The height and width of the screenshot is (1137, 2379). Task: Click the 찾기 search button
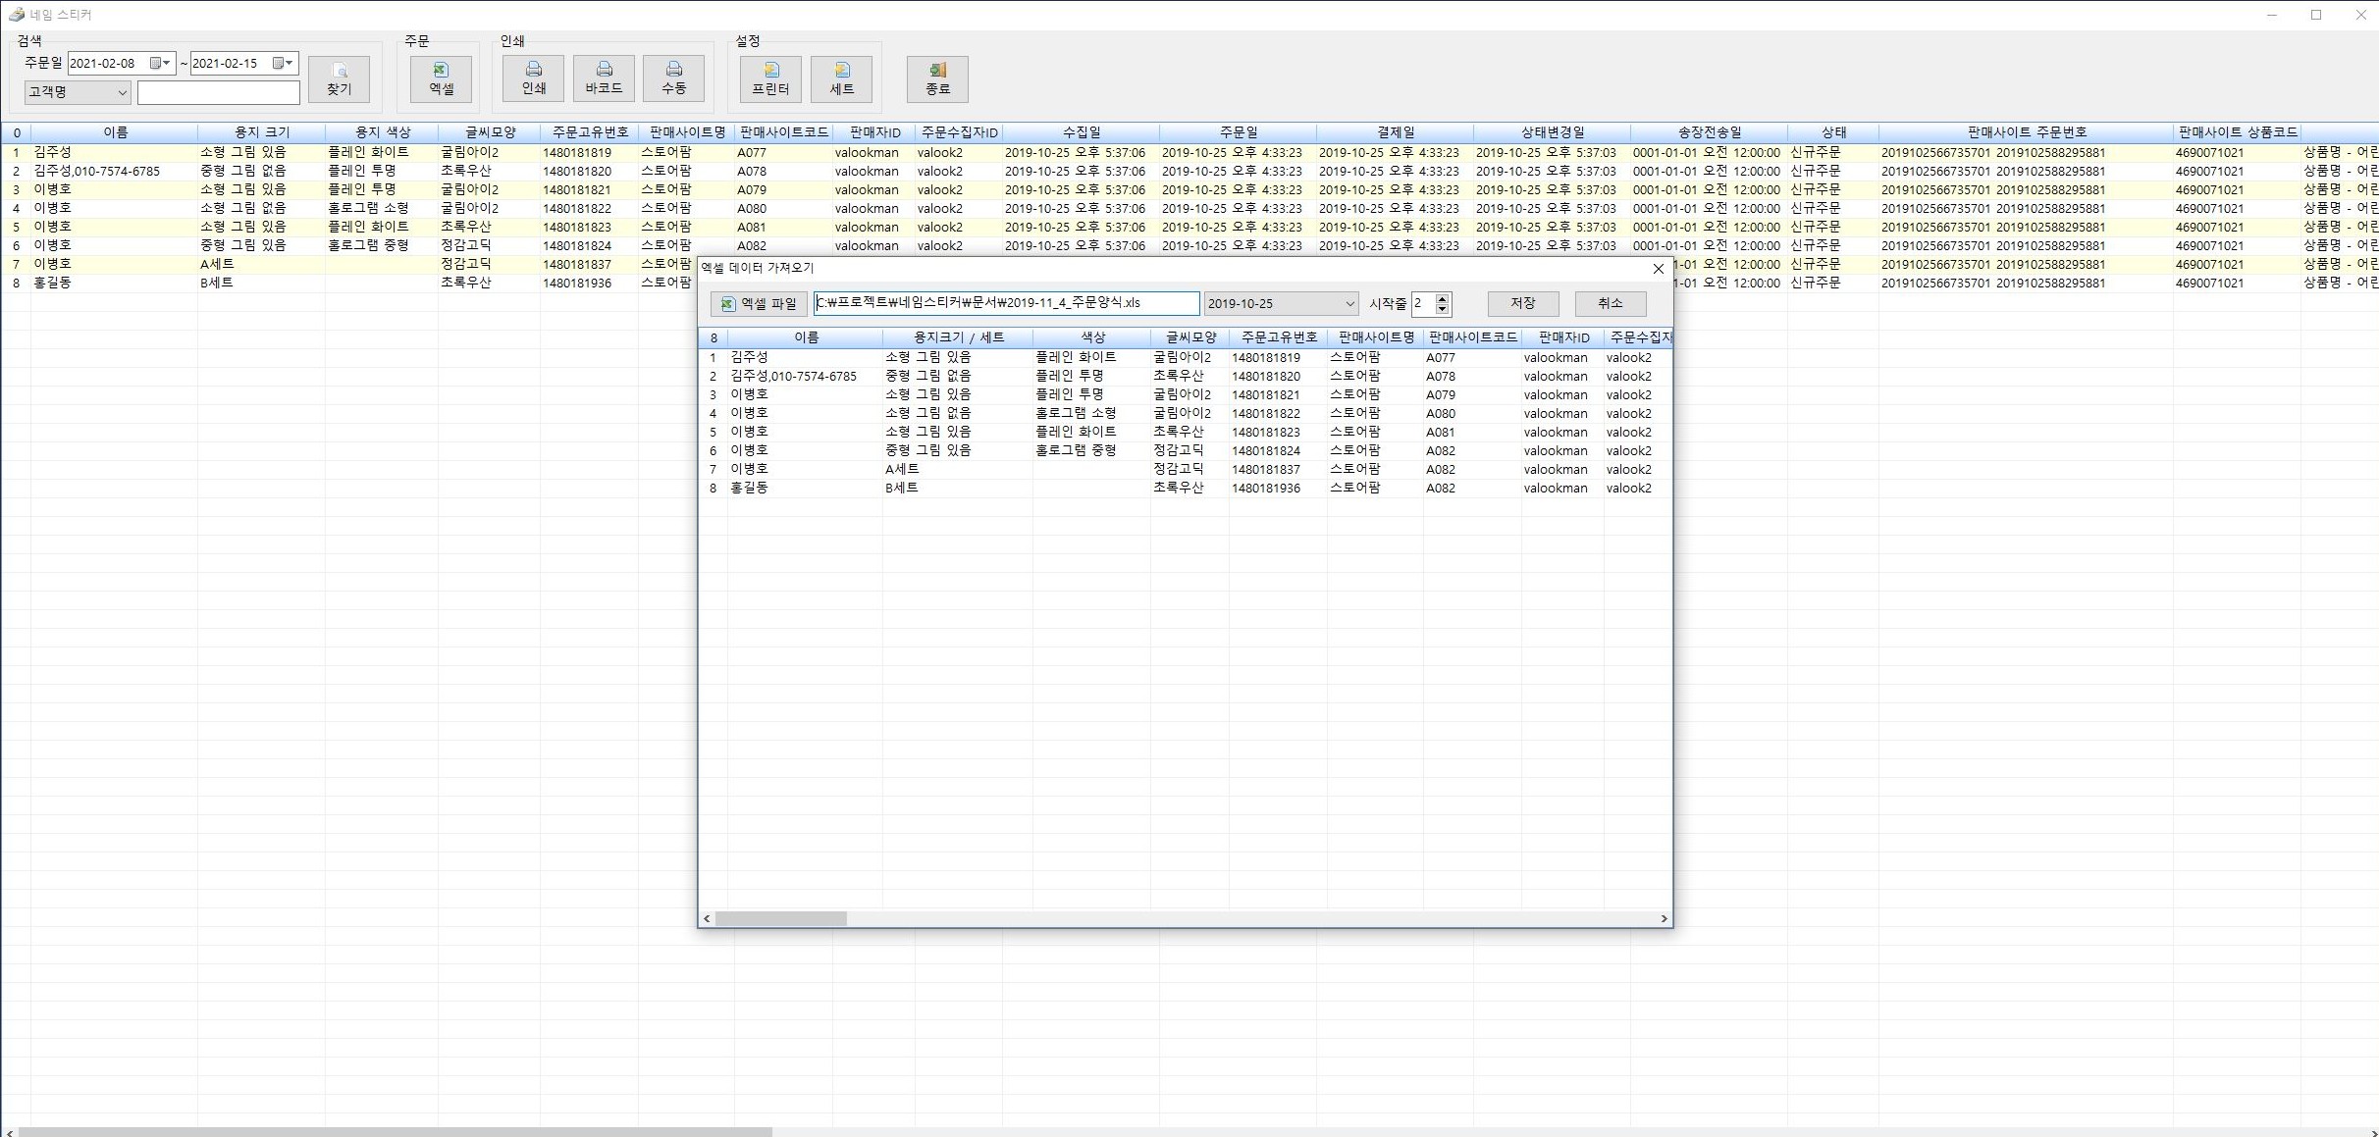339,78
